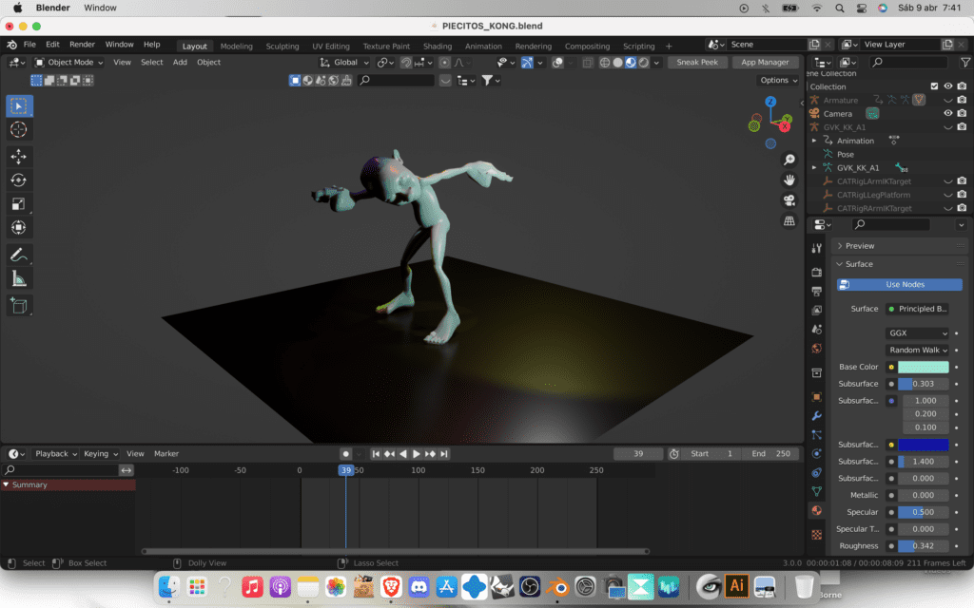Toggle camera view in viewport
This screenshot has width=974, height=608.
coord(789,200)
